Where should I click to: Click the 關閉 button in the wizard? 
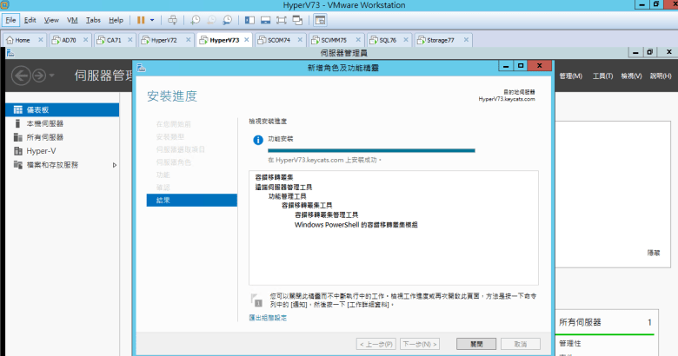[x=475, y=344]
